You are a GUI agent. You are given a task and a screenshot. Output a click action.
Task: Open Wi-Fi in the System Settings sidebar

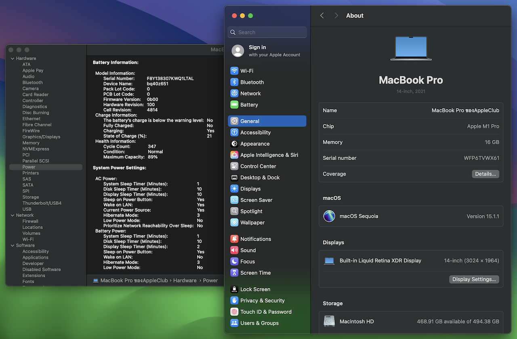click(267, 71)
